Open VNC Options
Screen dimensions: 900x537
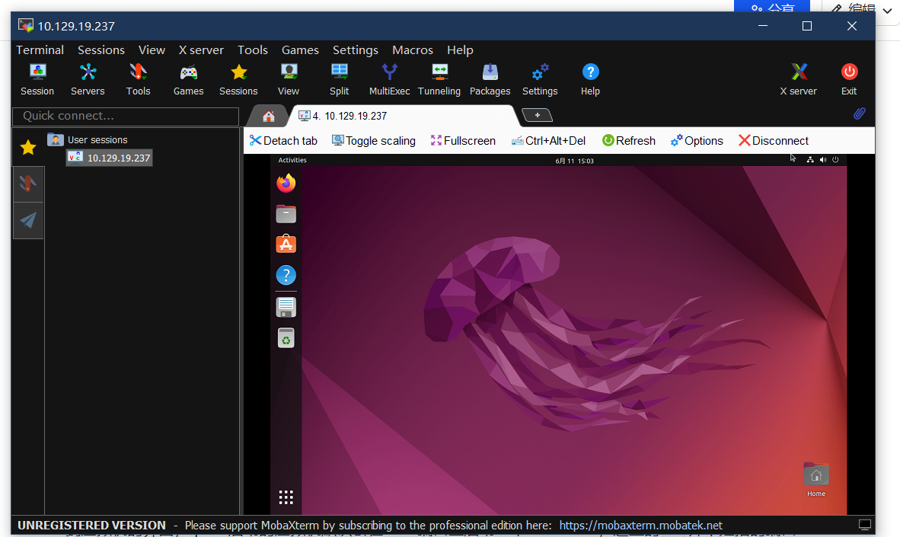(x=697, y=141)
